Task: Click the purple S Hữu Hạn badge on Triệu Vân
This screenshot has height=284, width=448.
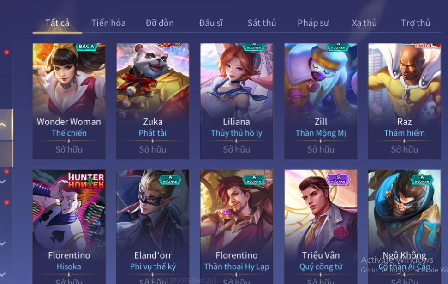Action: coord(338,180)
